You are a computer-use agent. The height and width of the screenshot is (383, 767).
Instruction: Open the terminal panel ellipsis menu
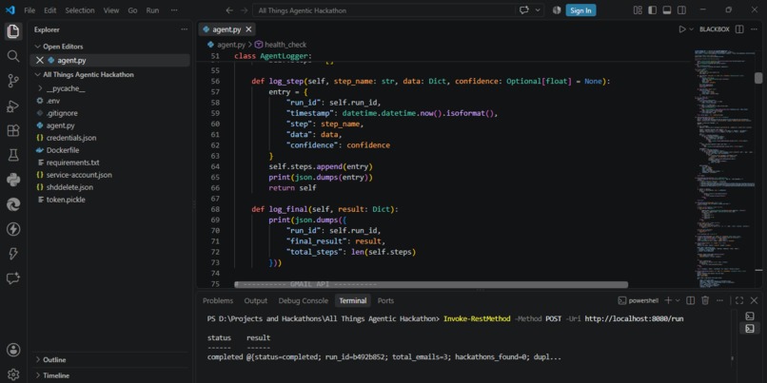point(719,300)
